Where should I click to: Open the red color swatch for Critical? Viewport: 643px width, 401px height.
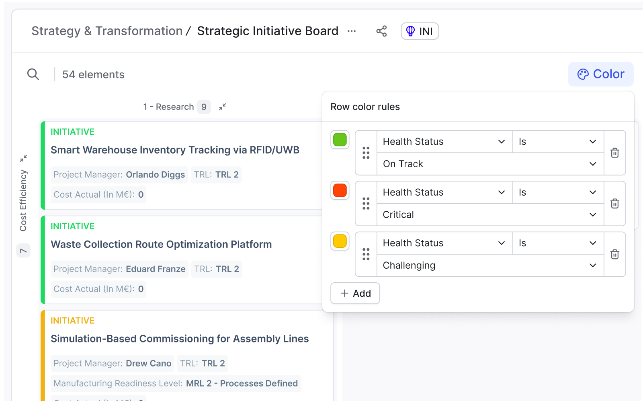tap(340, 190)
